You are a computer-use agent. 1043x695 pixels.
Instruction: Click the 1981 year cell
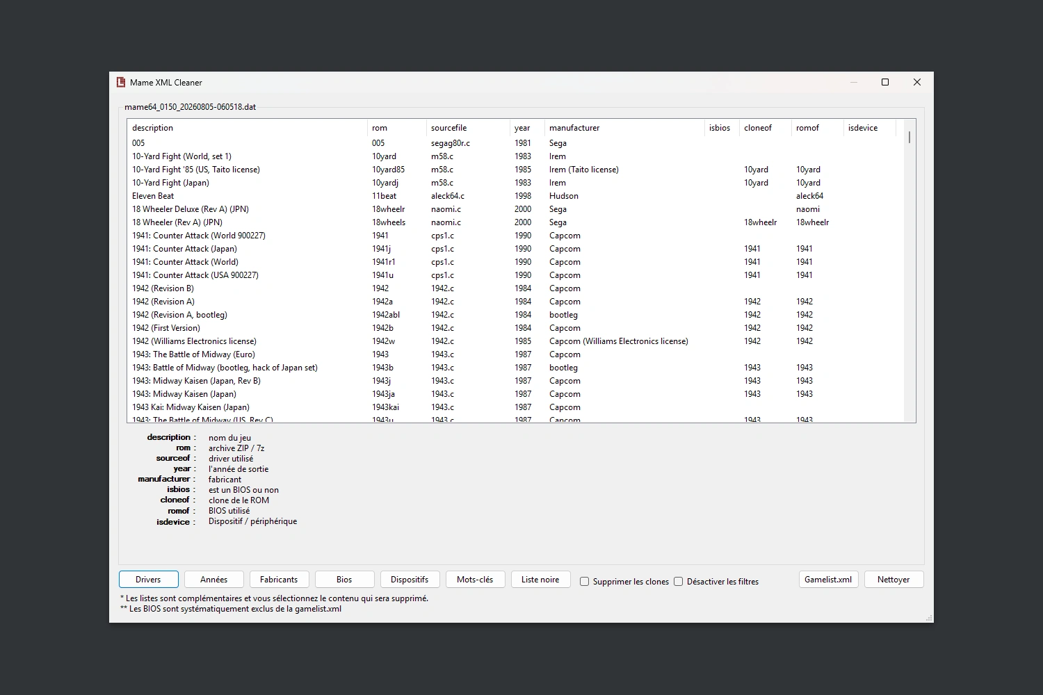(x=523, y=143)
